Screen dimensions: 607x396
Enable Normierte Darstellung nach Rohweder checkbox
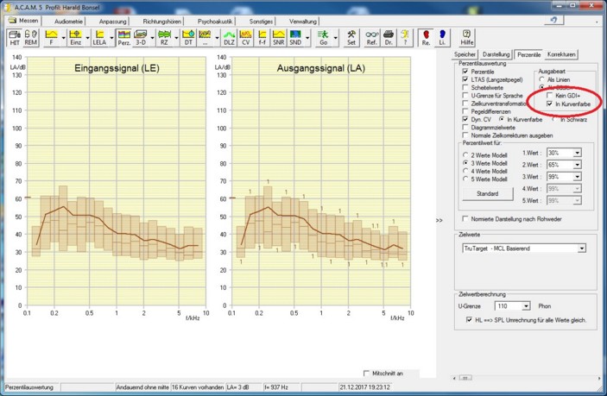point(465,218)
